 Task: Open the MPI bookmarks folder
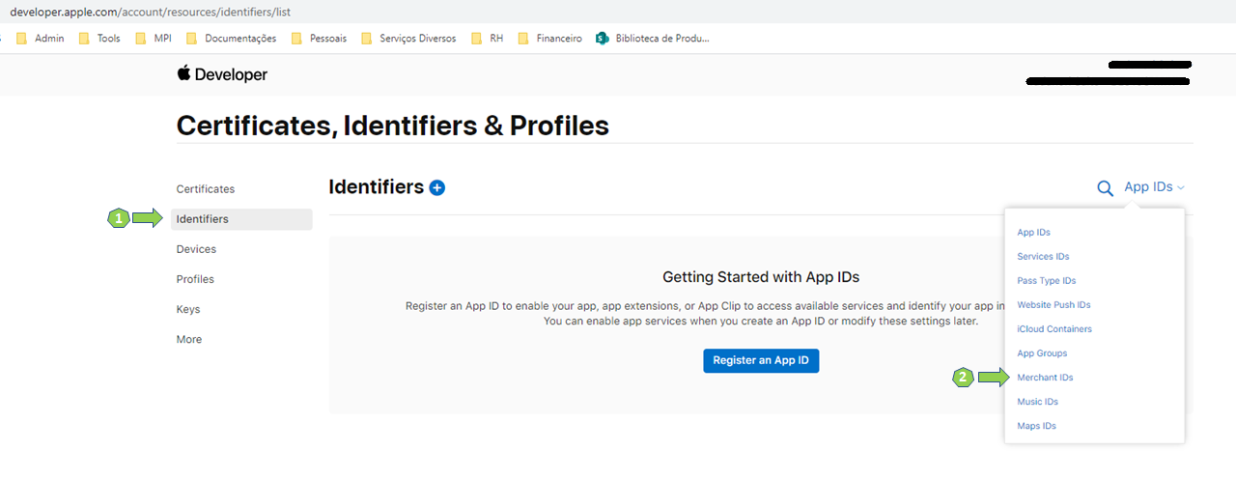tap(153, 39)
